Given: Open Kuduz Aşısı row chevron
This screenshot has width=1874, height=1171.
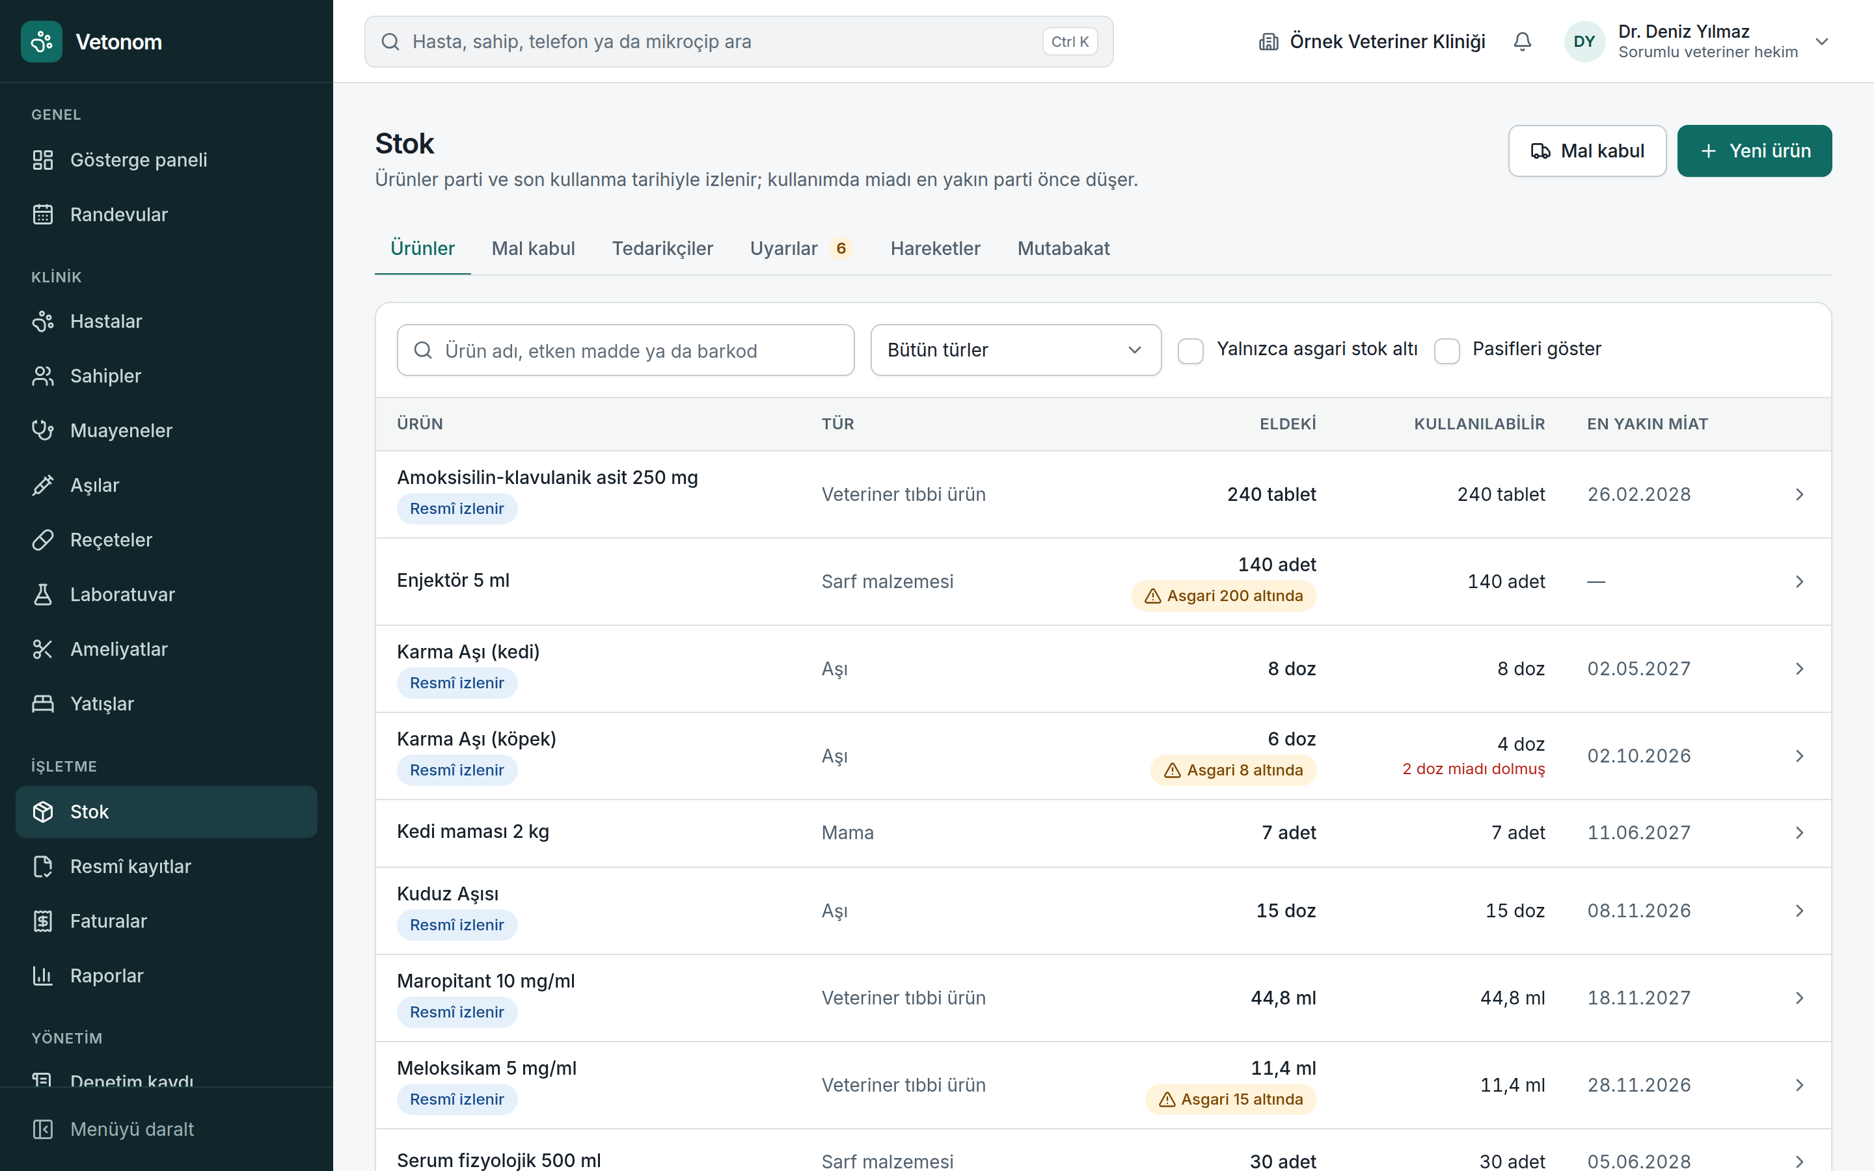Looking at the screenshot, I should 1799,911.
